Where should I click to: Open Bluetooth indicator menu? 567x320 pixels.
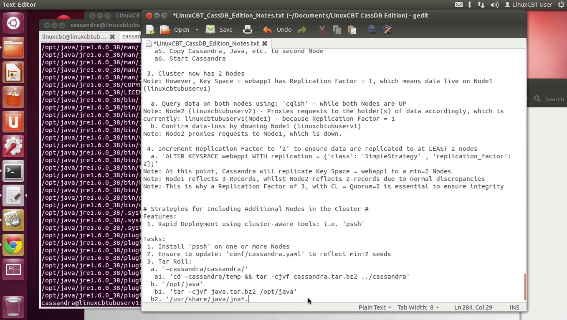(x=470, y=5)
